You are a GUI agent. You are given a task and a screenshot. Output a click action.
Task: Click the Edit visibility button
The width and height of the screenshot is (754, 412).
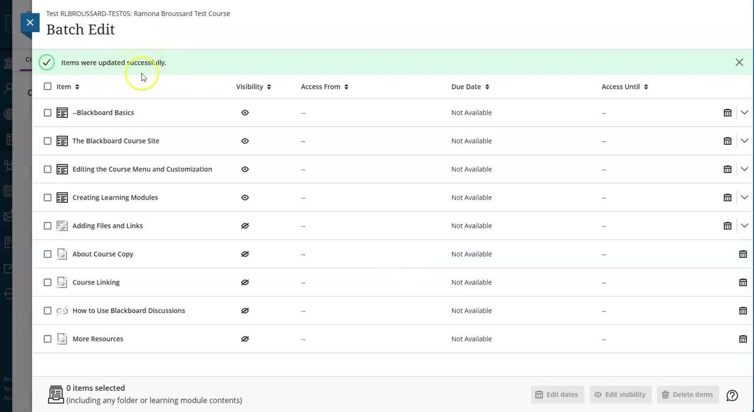620,394
